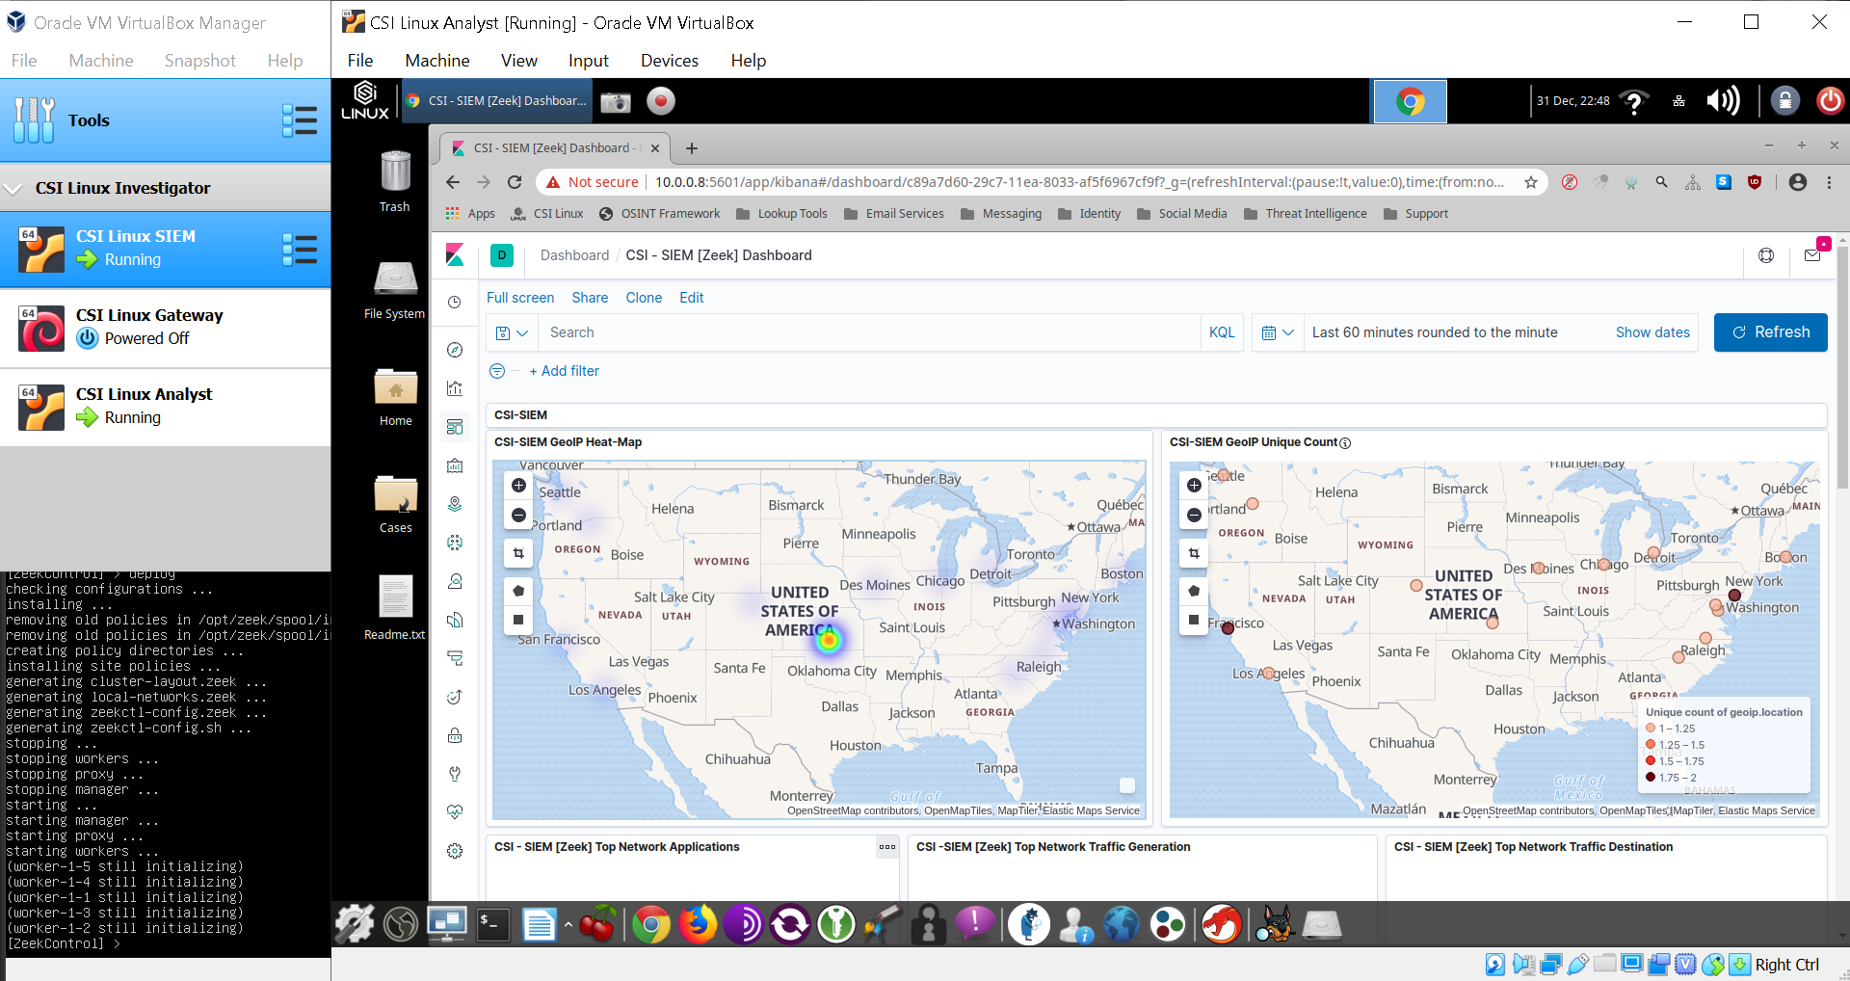Open panel options on Top Network Applications
Viewport: 1850px width, 981px height.
coord(887,847)
